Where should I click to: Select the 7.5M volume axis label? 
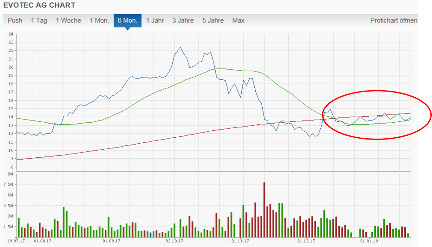point(9,185)
